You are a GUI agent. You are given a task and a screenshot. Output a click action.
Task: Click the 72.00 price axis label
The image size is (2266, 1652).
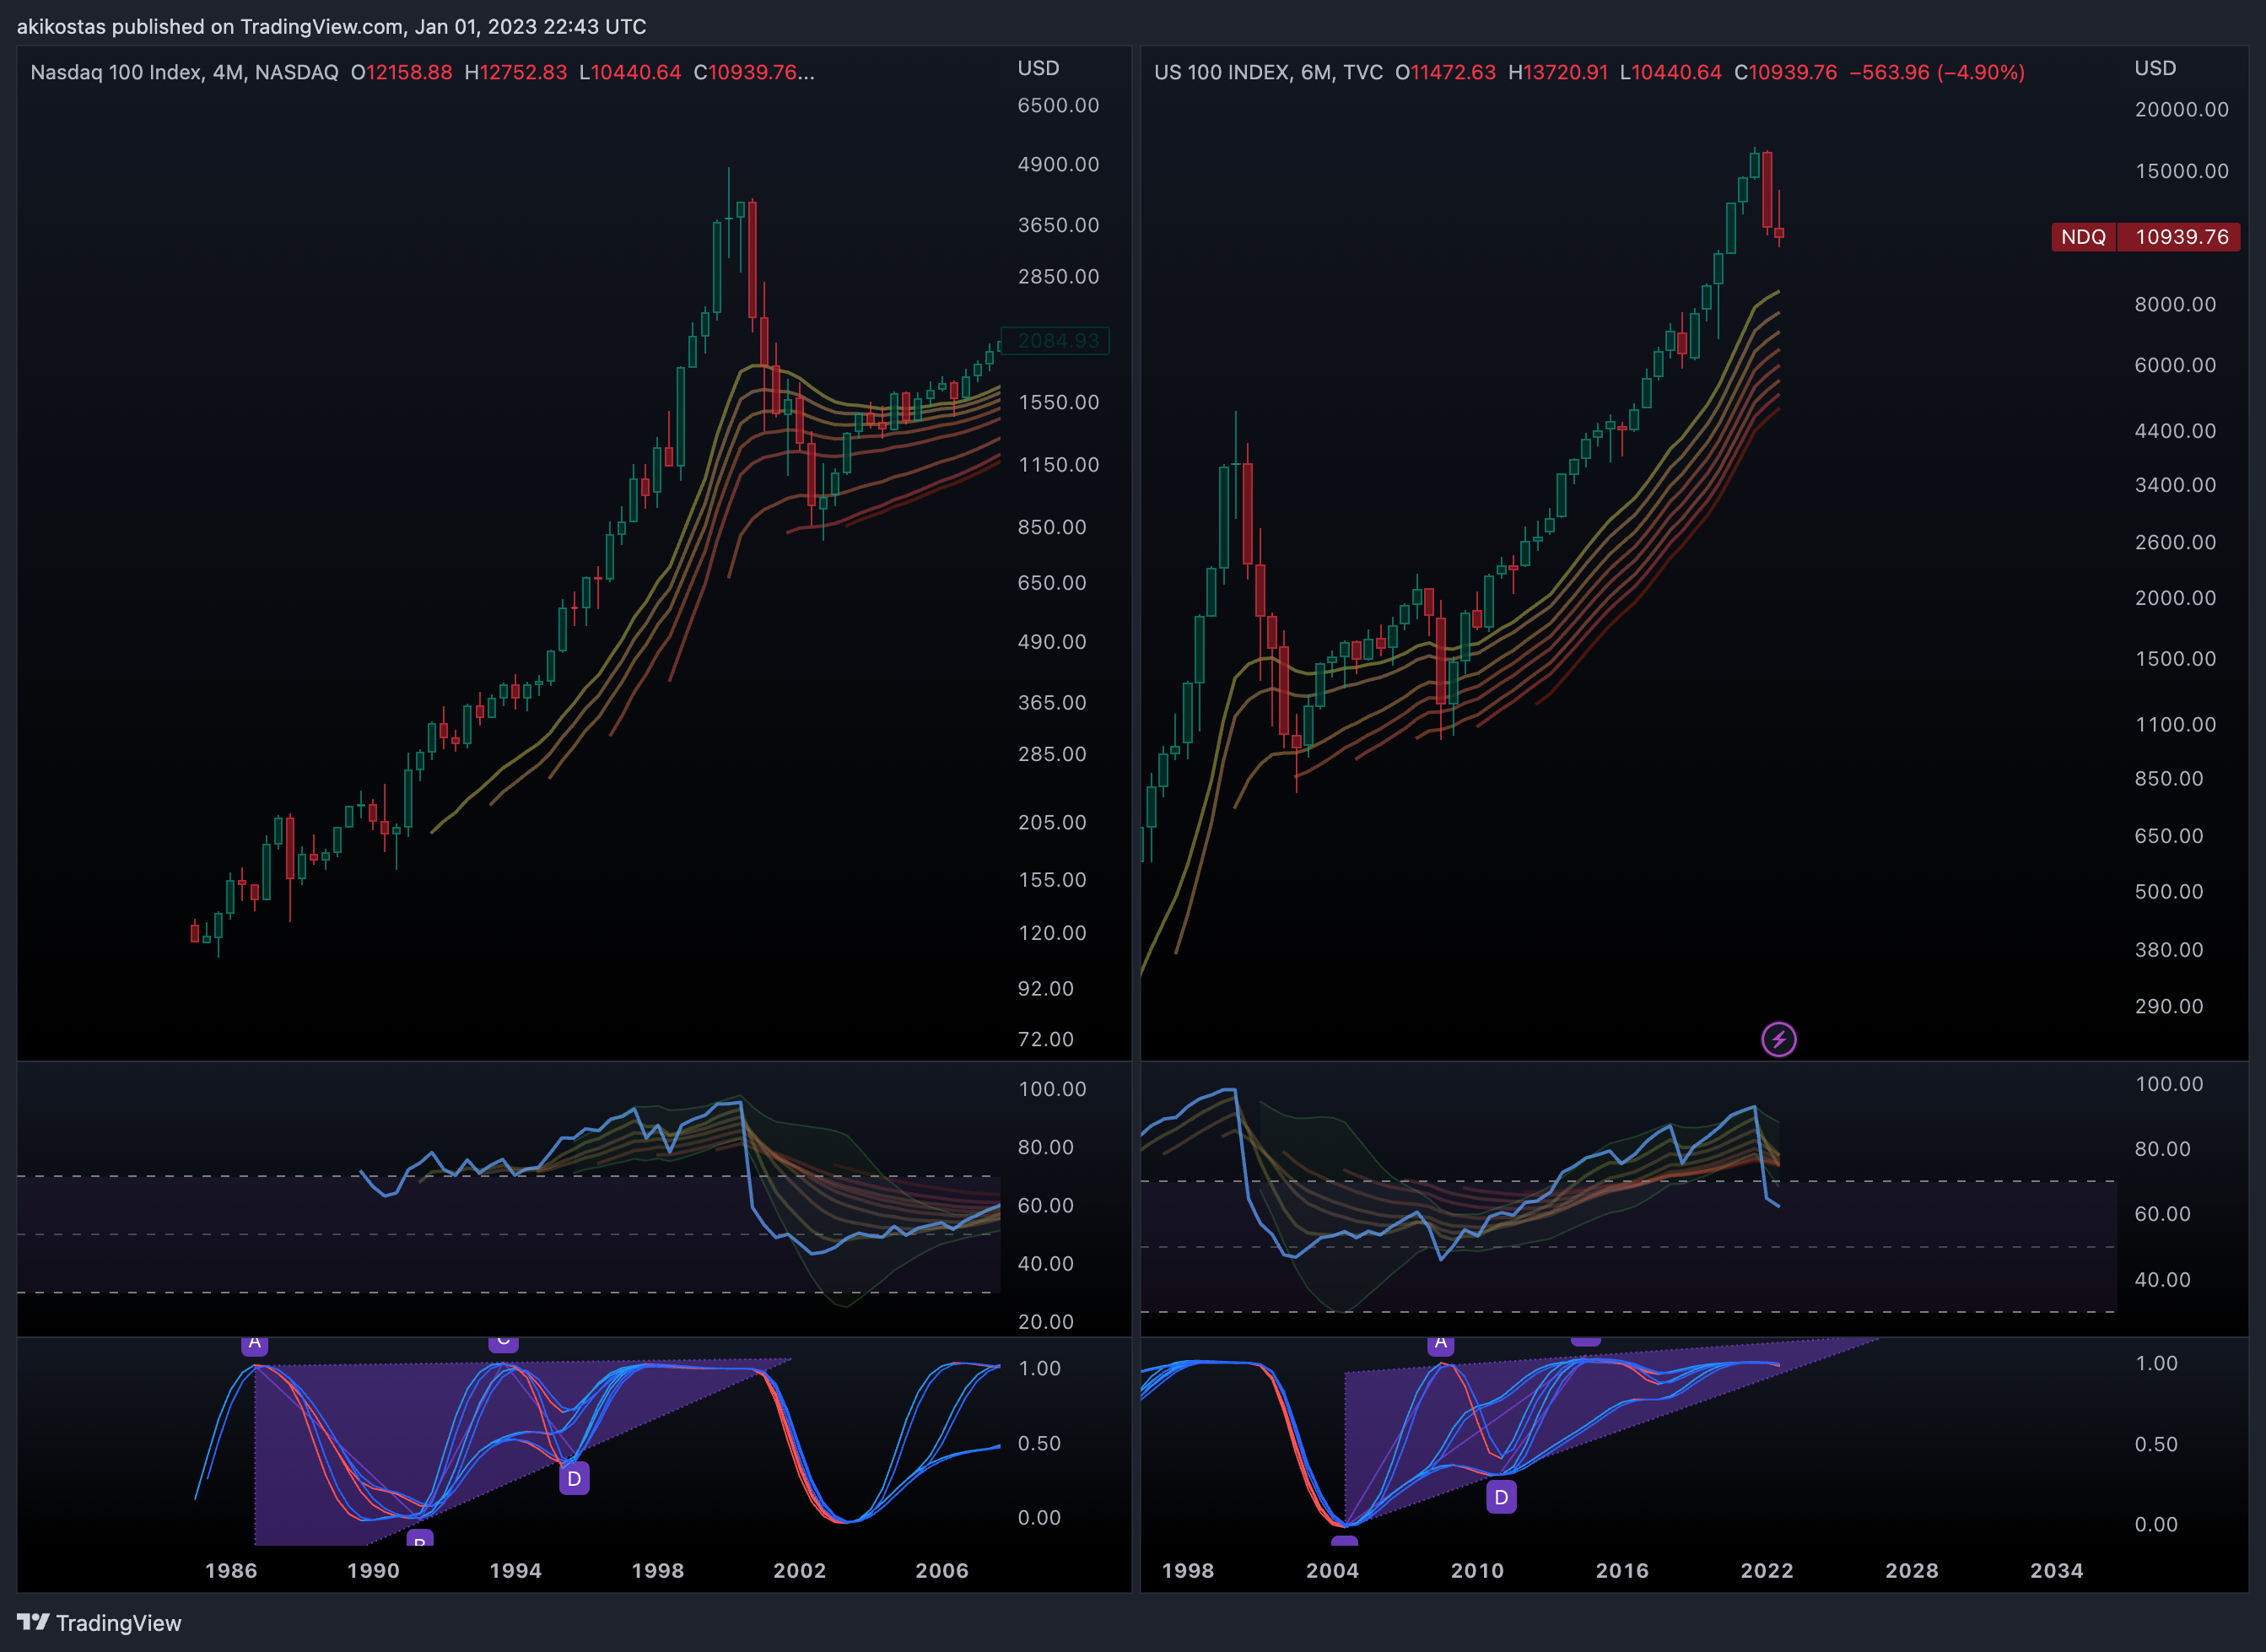[1045, 1039]
